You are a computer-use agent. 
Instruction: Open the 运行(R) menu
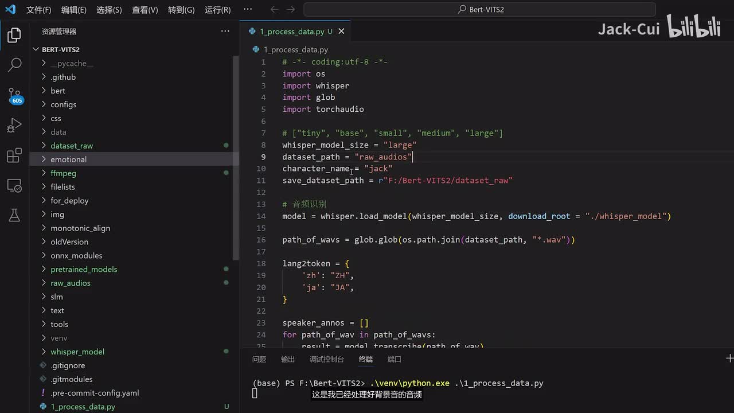pyautogui.click(x=217, y=10)
